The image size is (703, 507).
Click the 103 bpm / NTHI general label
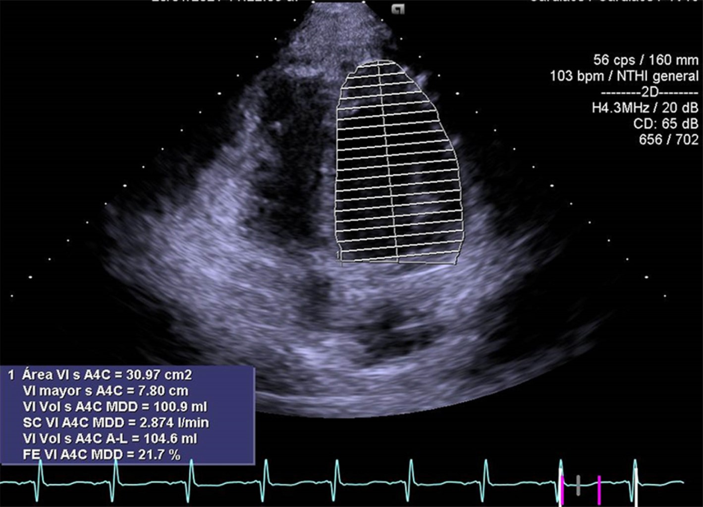624,76
